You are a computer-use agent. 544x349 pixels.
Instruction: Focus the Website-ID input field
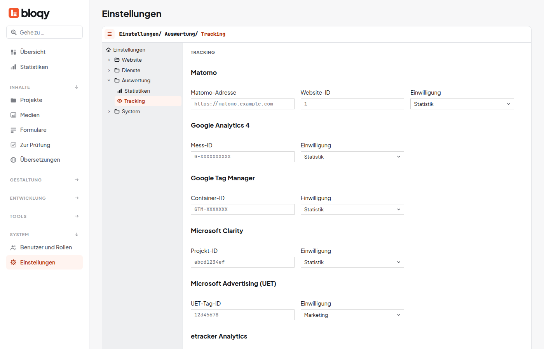pyautogui.click(x=352, y=104)
